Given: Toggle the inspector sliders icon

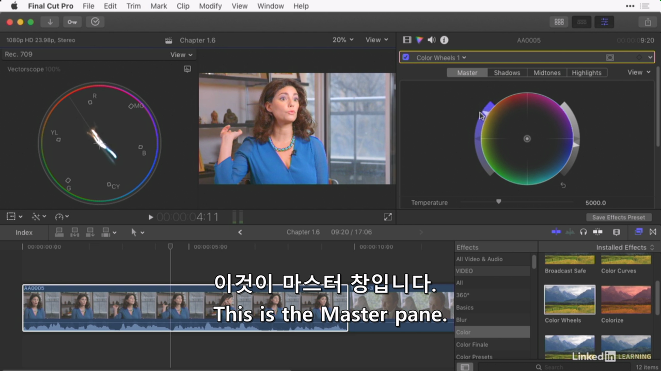Looking at the screenshot, I should [x=604, y=22].
